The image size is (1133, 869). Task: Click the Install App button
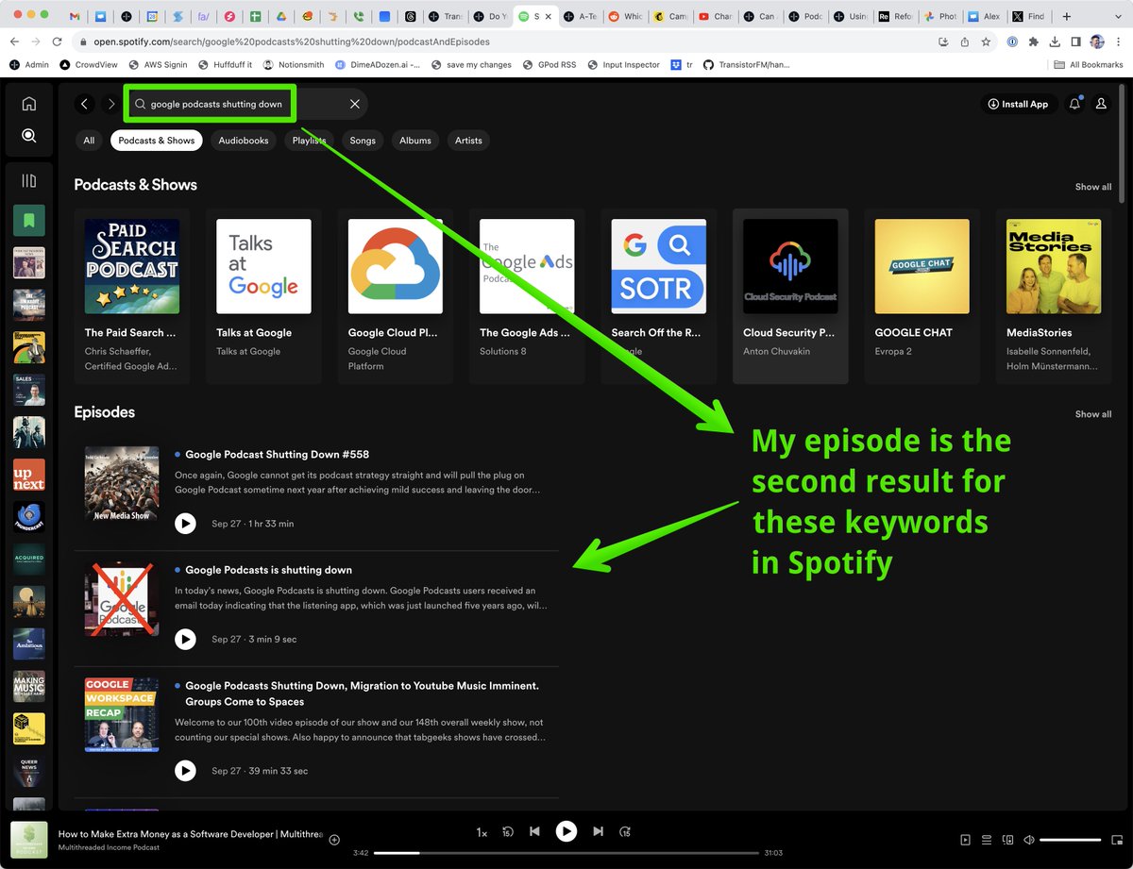(x=1018, y=104)
